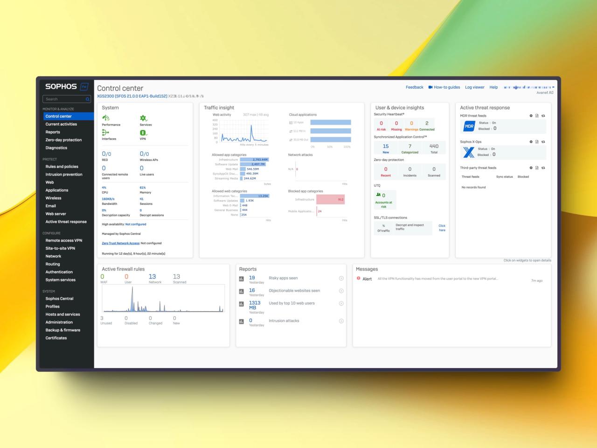Click chart icon beside Objectionable websites seen
This screenshot has width=597, height=448.
pyautogui.click(x=242, y=292)
